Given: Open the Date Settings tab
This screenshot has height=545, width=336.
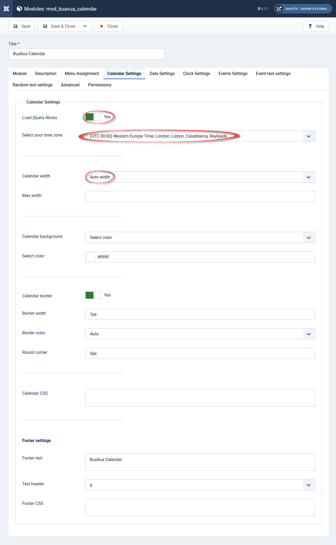Looking at the screenshot, I should (162, 73).
